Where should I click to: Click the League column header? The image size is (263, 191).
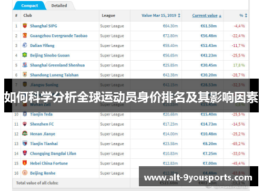coord(108,15)
